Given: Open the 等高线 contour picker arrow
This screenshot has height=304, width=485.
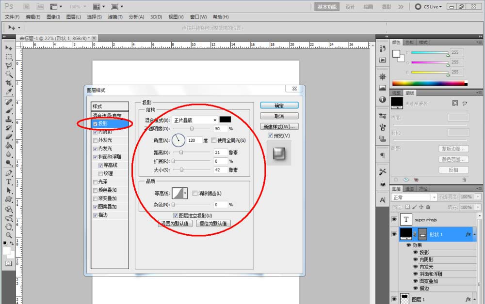Looking at the screenshot, I should [185, 193].
